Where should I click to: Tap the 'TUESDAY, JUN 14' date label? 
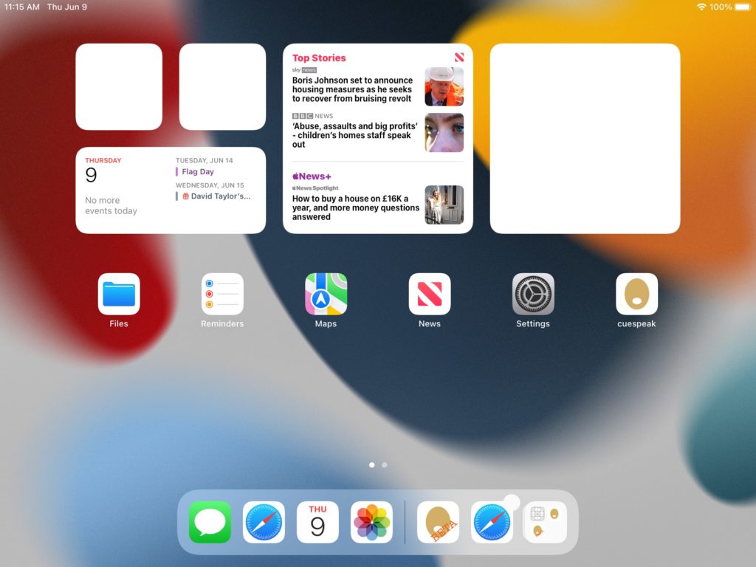click(x=205, y=160)
